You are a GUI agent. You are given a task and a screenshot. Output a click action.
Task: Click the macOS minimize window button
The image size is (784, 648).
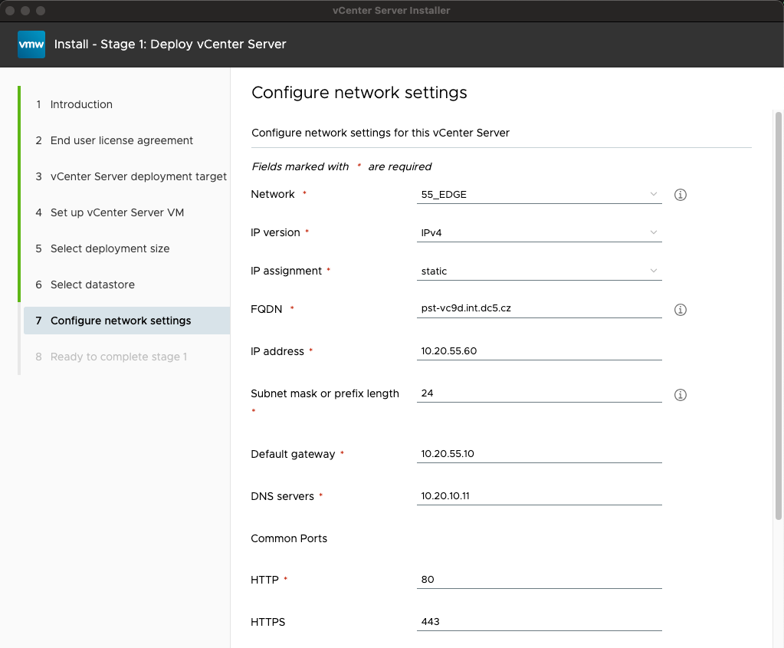[25, 11]
